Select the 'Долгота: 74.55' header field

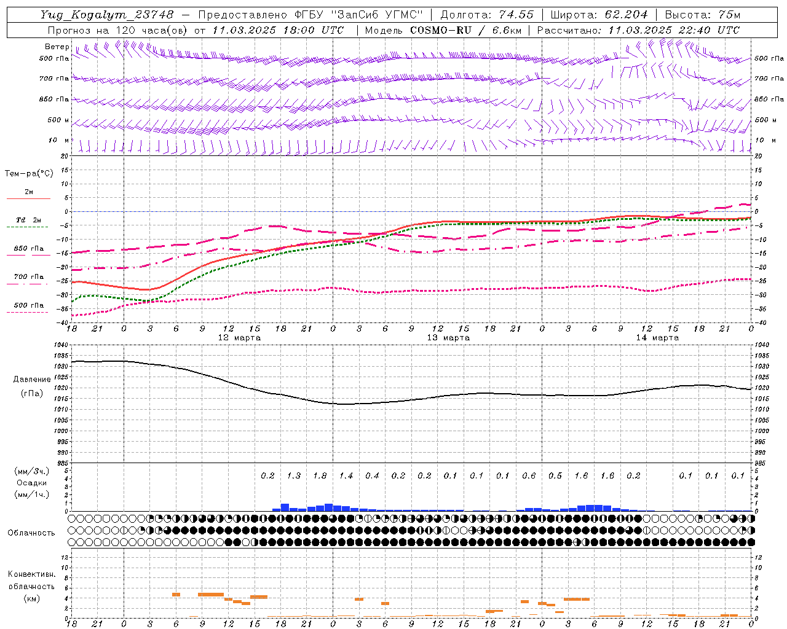point(487,15)
